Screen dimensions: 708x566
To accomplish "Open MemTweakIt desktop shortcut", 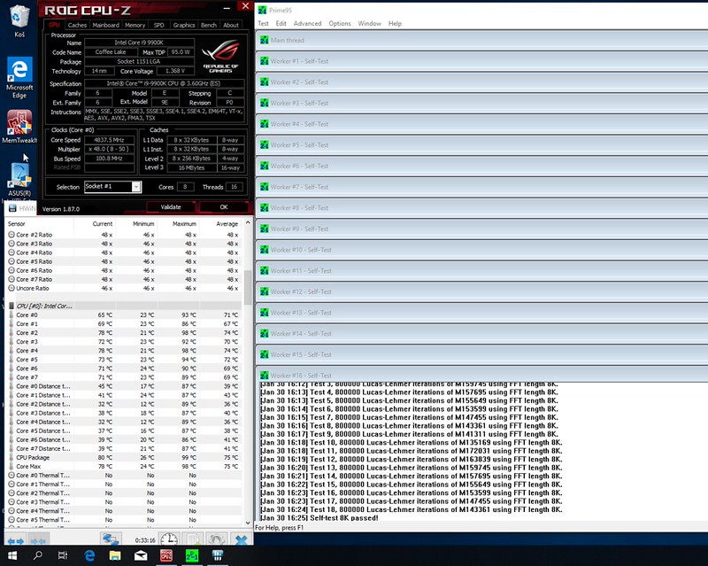I will point(19,125).
